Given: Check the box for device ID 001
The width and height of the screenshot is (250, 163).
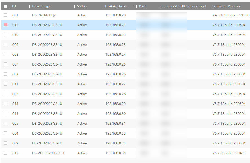Looking at the screenshot, I should click(5, 15).
